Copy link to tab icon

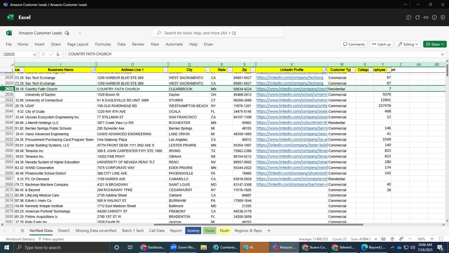[426, 17]
